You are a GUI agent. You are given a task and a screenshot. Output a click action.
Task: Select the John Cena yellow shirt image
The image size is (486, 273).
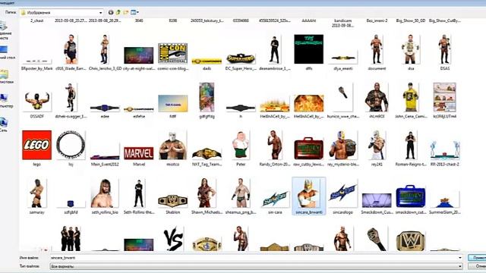(x=411, y=97)
